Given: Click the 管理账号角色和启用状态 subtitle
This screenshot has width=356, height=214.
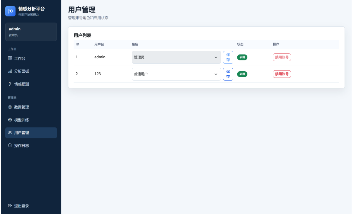Looking at the screenshot, I should click(88, 18).
